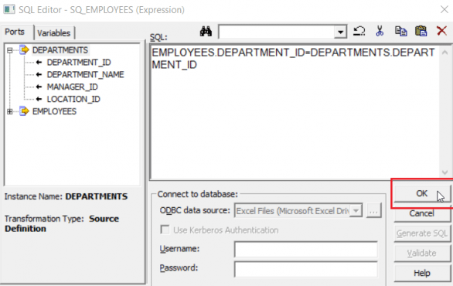
Task: Select the EMPLOYEES source folder icon
Action: pyautogui.click(x=24, y=111)
